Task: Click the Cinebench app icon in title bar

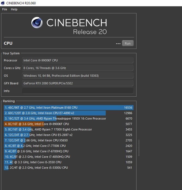Action: click(x=3, y=3)
